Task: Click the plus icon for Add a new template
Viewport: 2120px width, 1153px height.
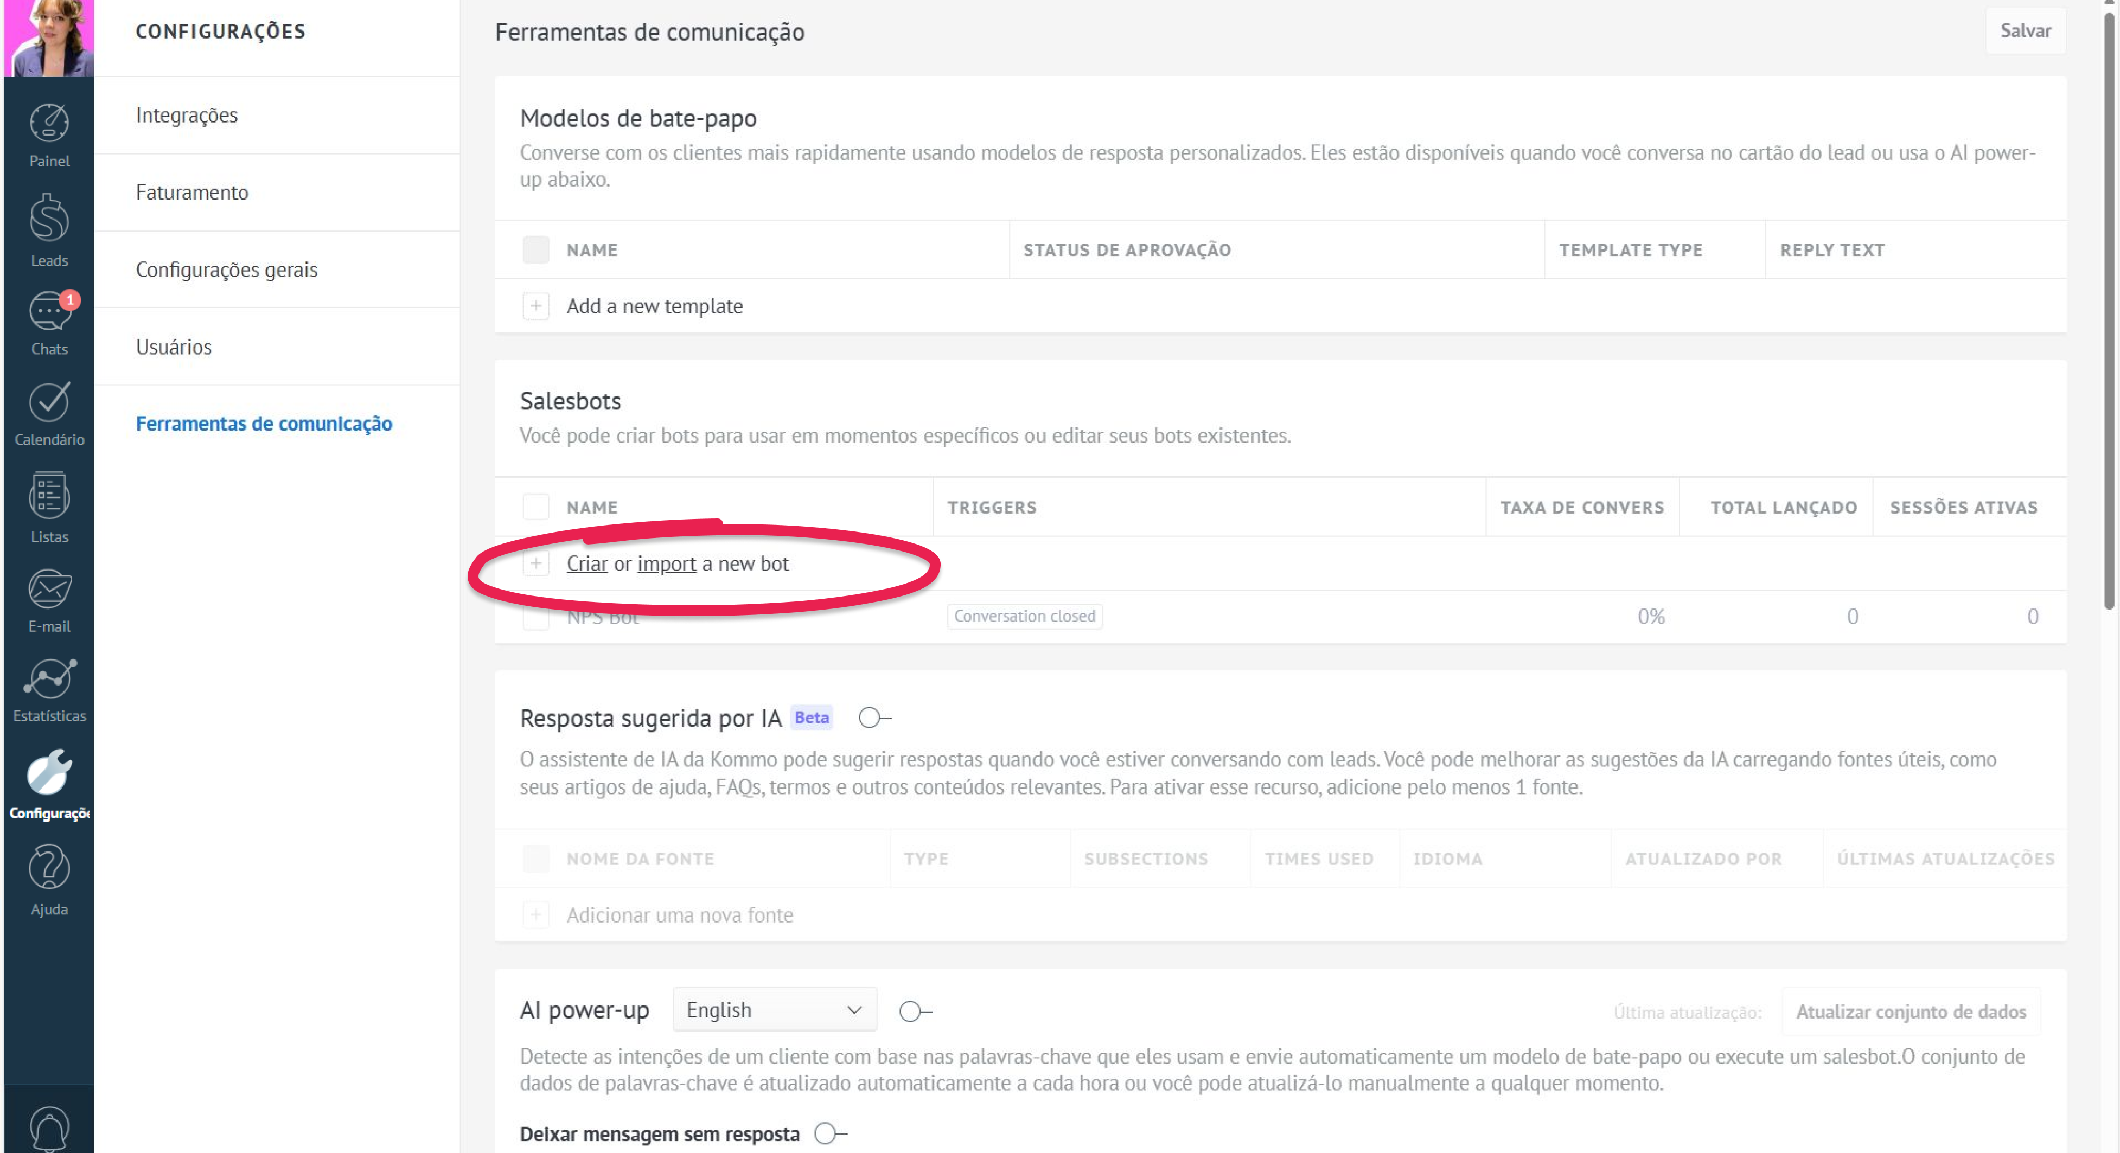Action: (x=536, y=306)
